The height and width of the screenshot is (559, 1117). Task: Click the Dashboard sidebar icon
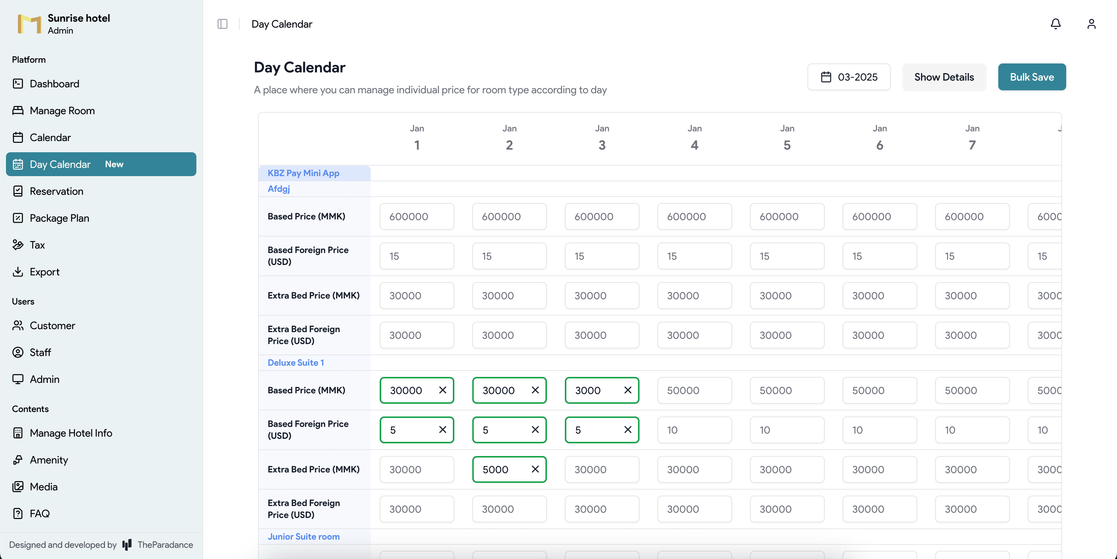point(18,84)
